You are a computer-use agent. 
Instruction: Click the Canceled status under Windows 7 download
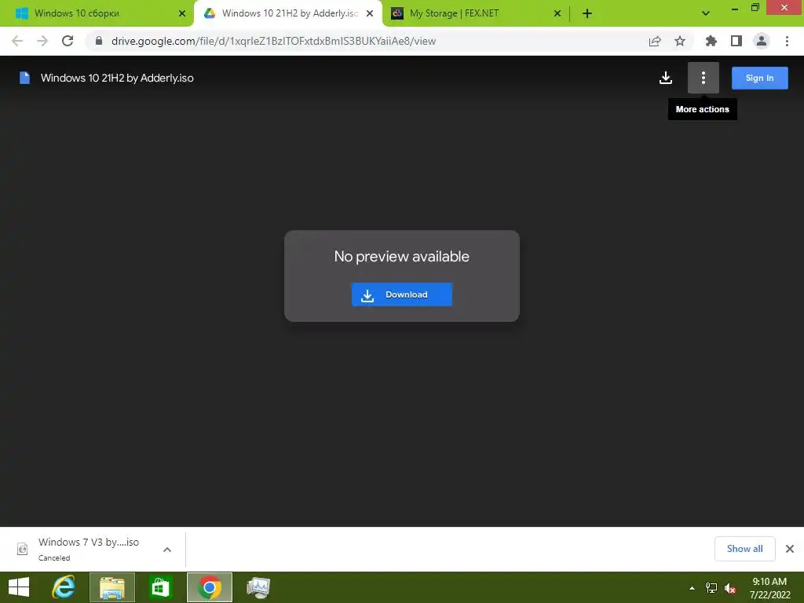(x=54, y=558)
